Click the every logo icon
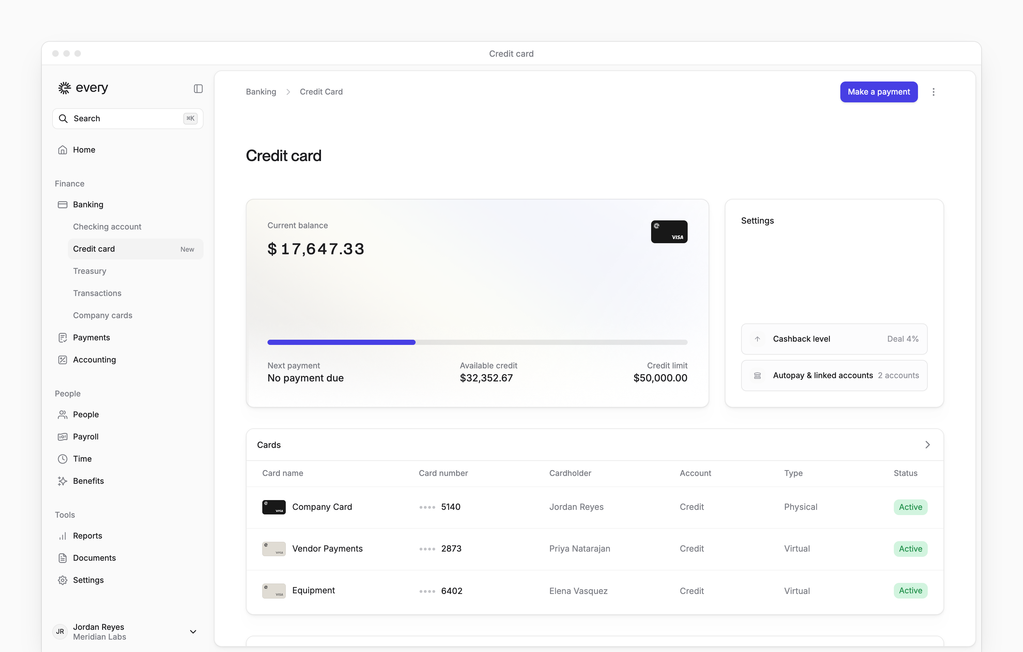The height and width of the screenshot is (652, 1023). (64, 88)
